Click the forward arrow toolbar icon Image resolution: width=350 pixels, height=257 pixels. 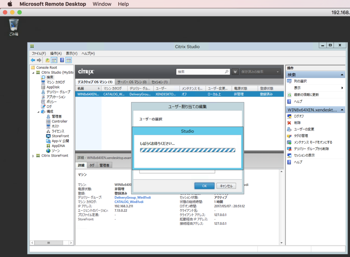(39, 60)
